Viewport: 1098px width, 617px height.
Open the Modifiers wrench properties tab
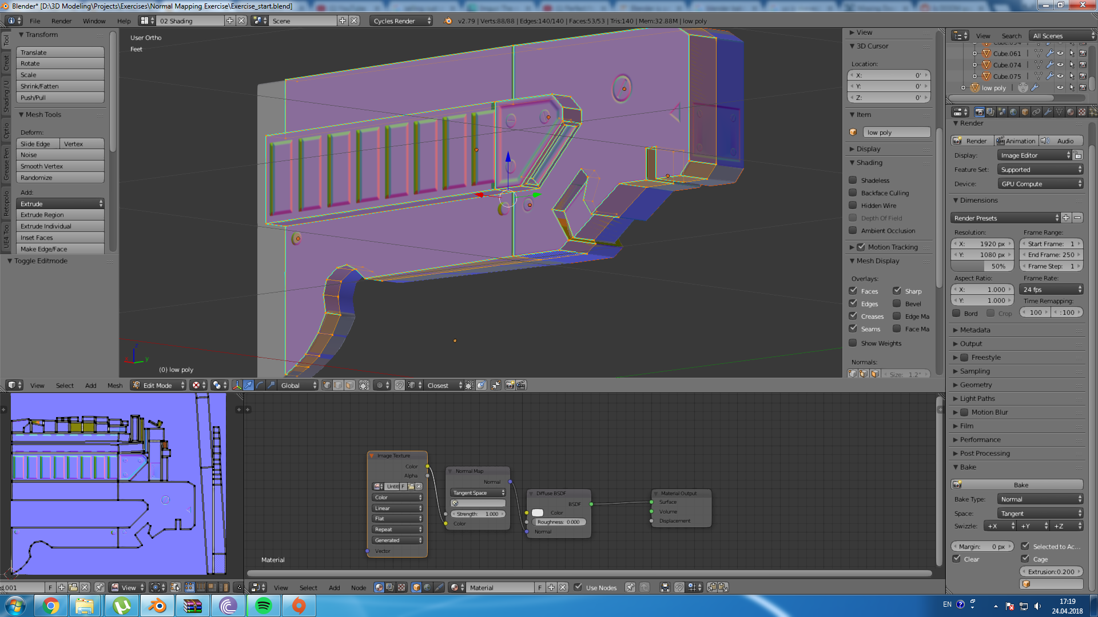click(x=1048, y=112)
